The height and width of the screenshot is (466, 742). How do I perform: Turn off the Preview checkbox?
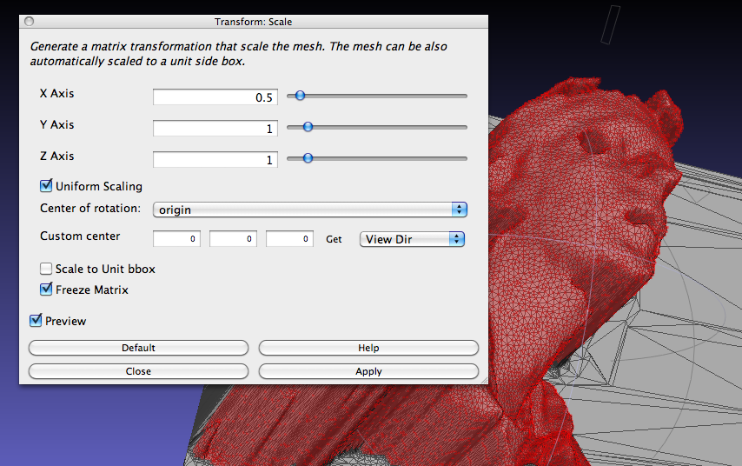pos(36,321)
